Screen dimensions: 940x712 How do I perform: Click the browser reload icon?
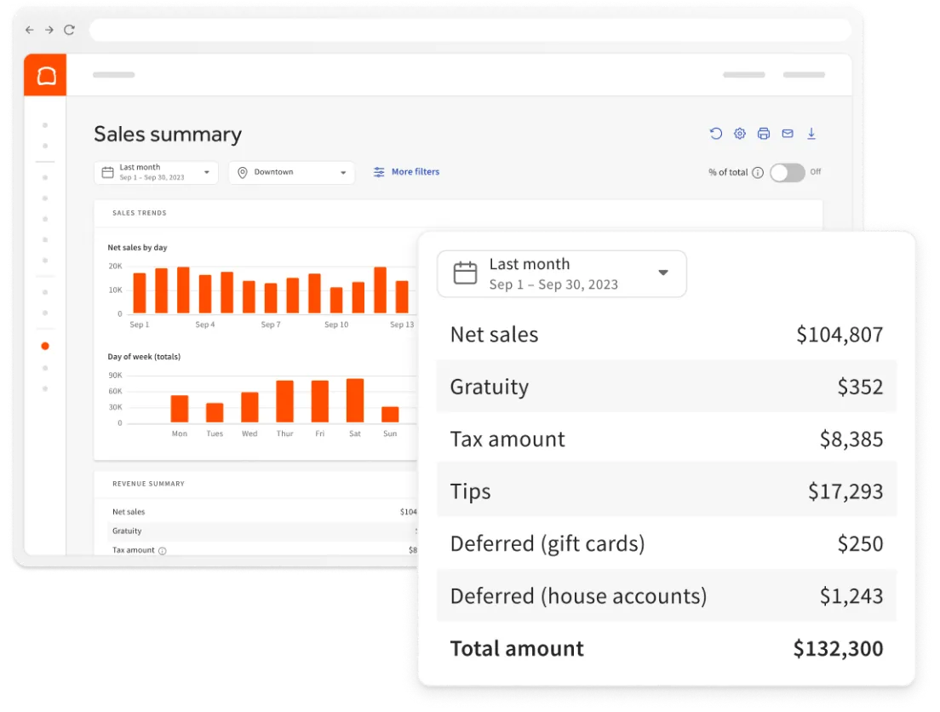point(70,30)
